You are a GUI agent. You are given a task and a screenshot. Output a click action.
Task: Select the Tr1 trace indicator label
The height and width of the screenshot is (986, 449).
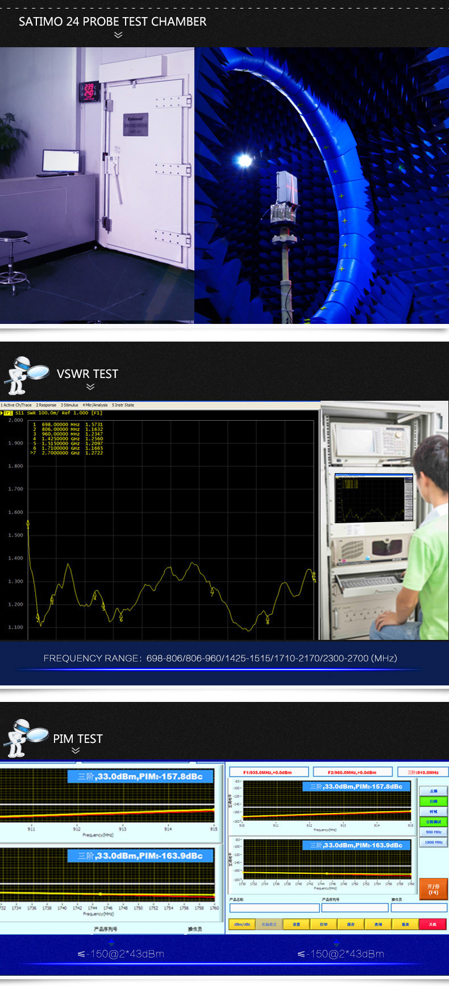coord(8,413)
